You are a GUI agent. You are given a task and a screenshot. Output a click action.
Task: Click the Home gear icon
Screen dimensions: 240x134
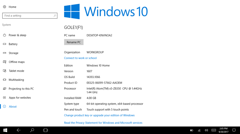tap(4, 7)
